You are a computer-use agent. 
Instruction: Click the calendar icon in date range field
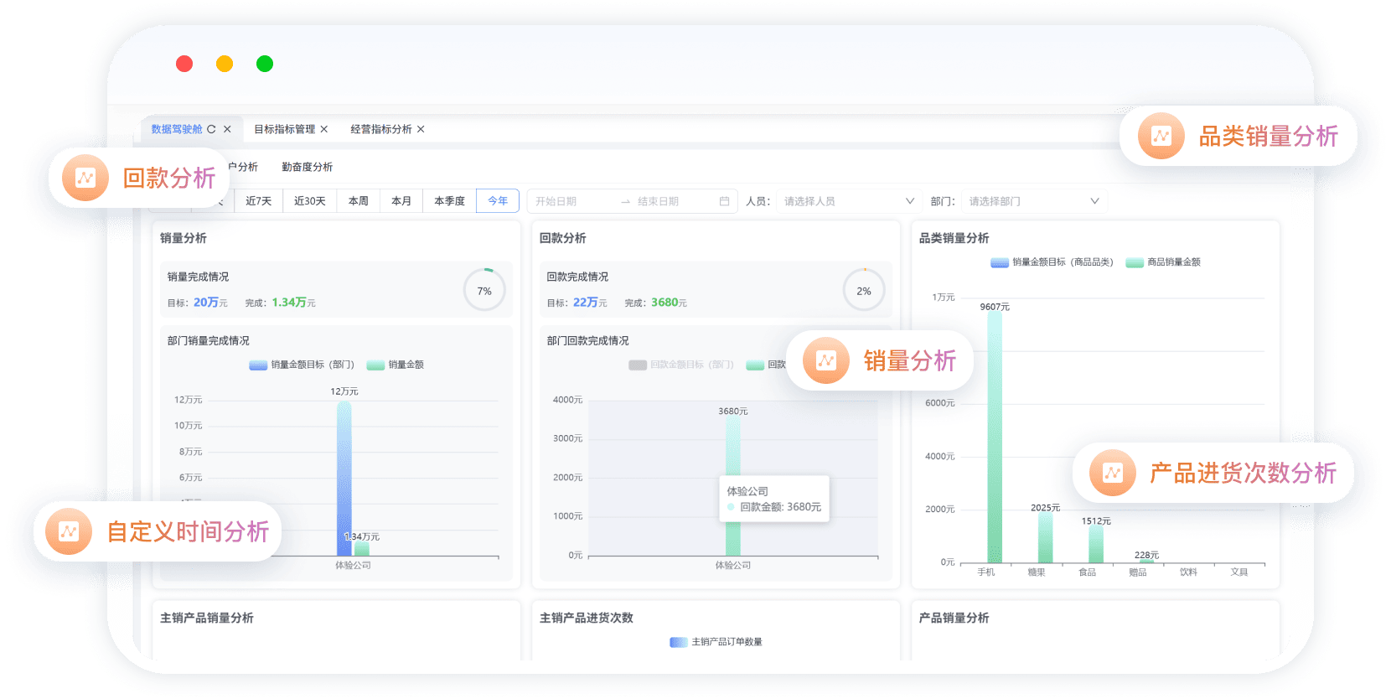(724, 201)
